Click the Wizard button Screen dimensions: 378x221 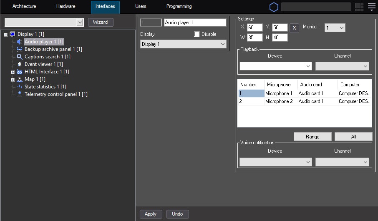(100, 22)
